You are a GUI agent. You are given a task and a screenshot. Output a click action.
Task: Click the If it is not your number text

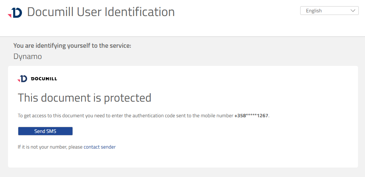pyautogui.click(x=50, y=147)
